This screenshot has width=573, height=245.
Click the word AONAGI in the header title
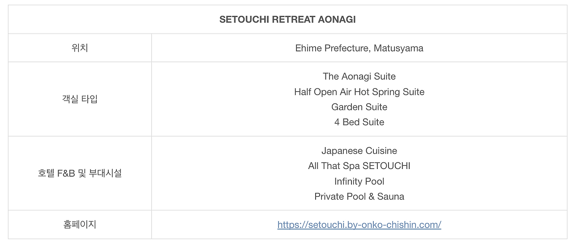[x=338, y=20]
